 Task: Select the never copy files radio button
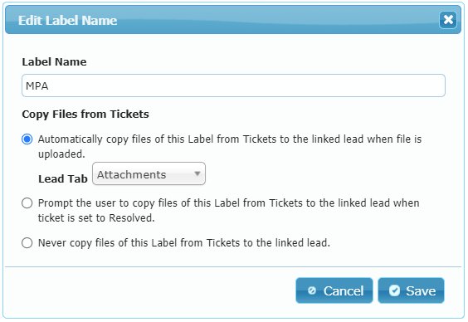(27, 242)
